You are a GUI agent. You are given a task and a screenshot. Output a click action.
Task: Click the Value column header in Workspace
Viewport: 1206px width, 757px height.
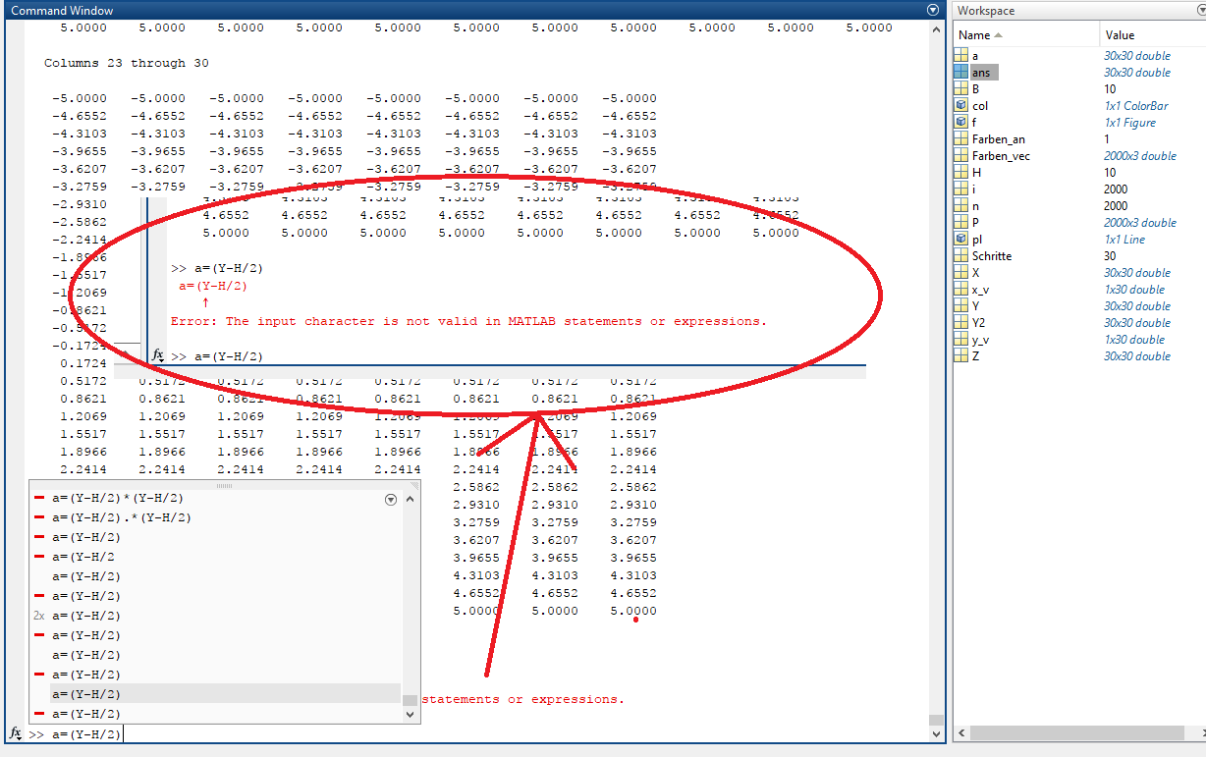tap(1120, 35)
